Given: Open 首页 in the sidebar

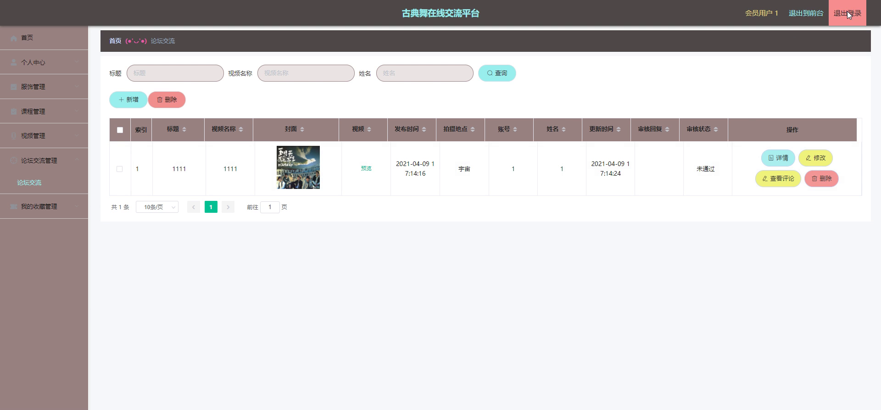Looking at the screenshot, I should [44, 38].
